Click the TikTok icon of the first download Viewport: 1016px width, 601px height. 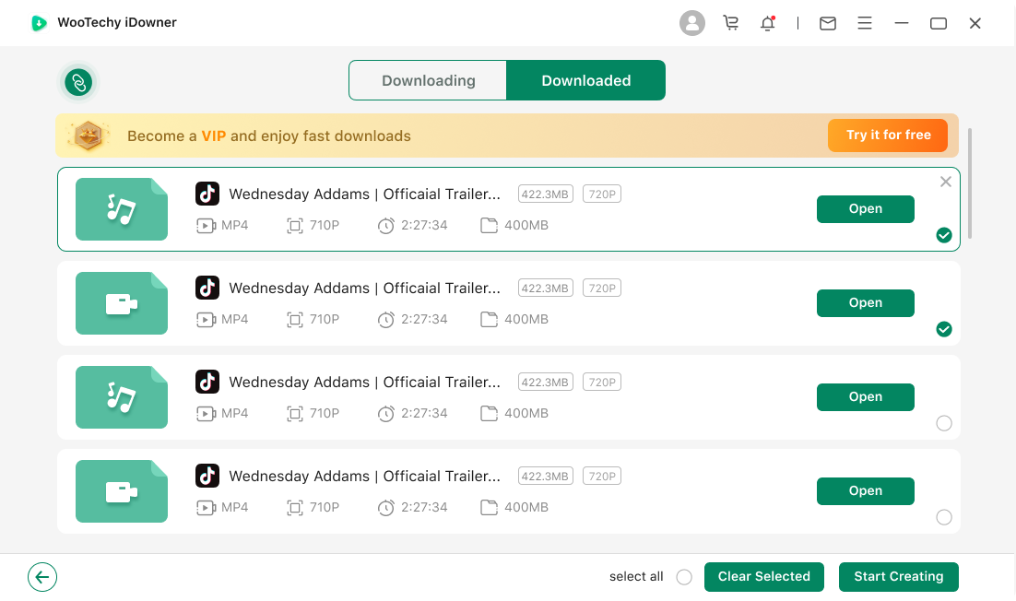coord(207,194)
